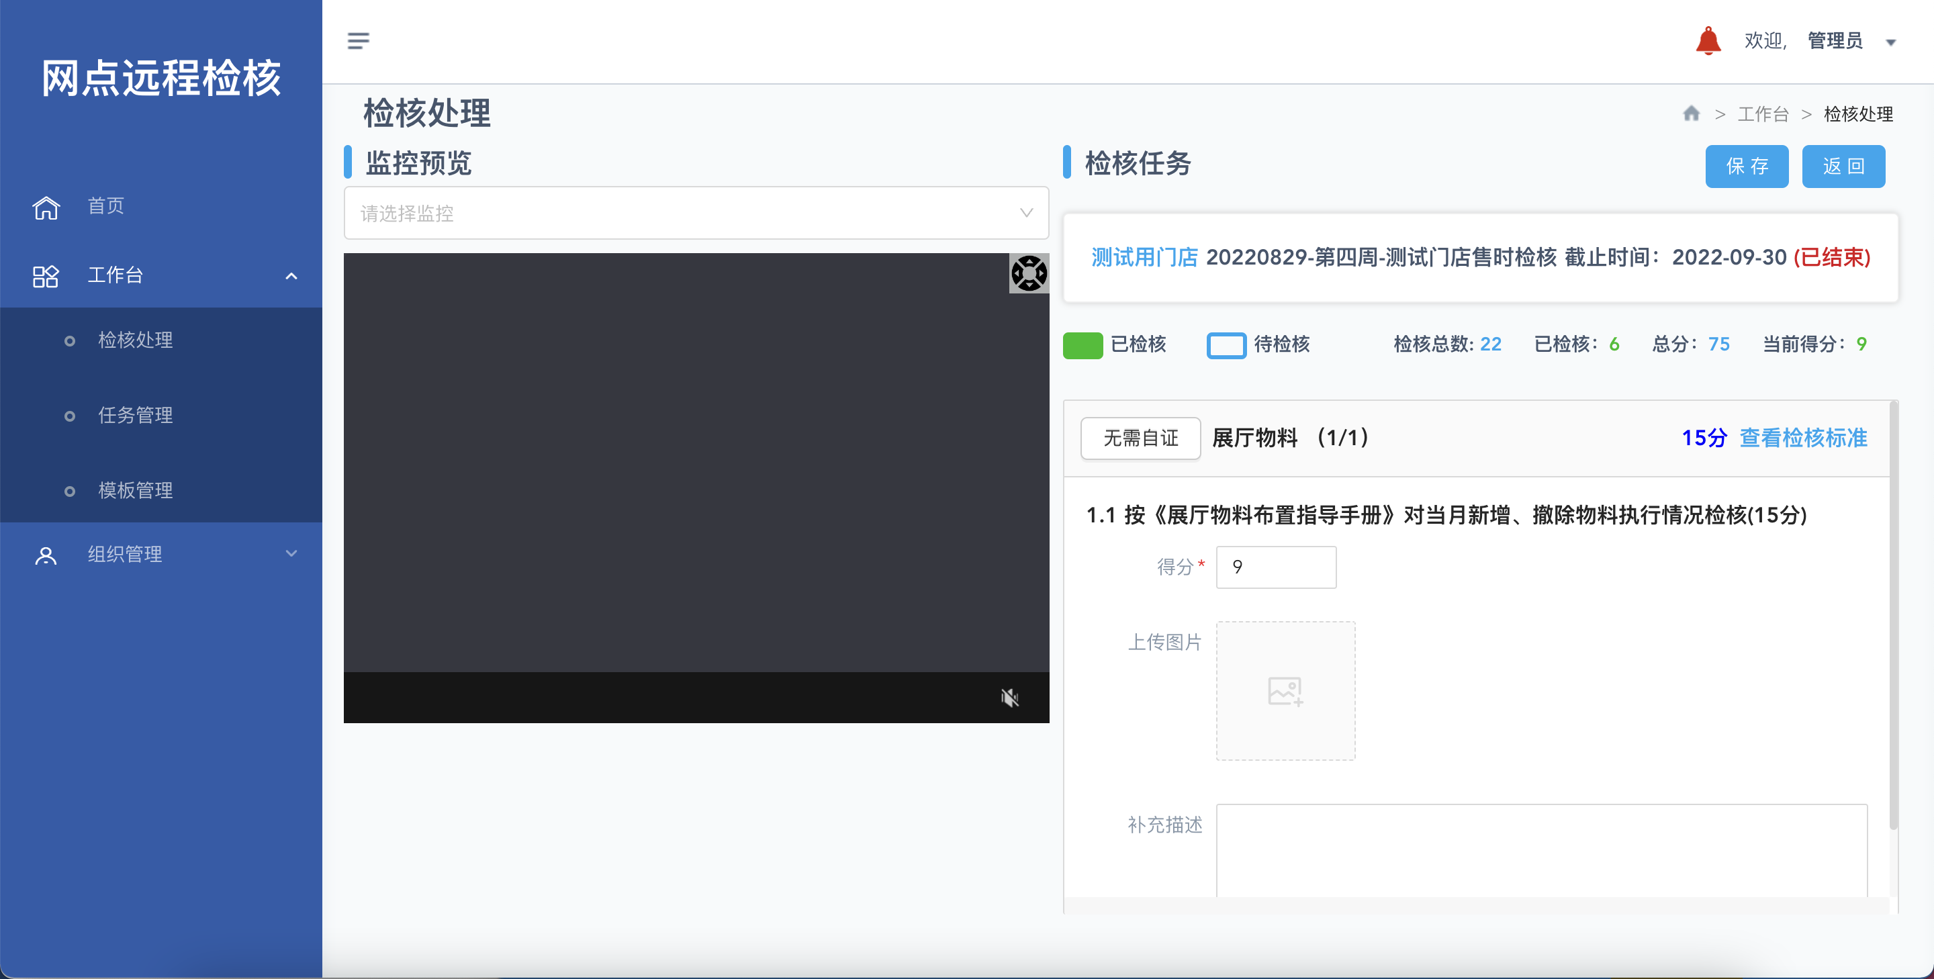Click the 保存 button
Screen dimensions: 1934x979
tap(1746, 167)
